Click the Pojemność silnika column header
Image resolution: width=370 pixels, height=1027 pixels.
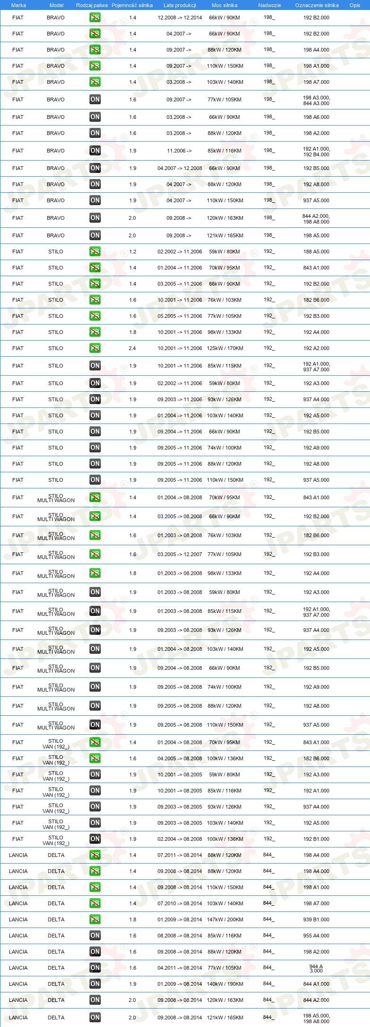[132, 5]
